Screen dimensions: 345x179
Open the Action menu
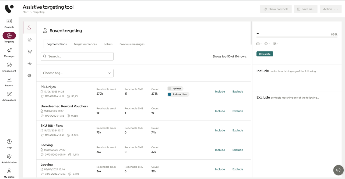click(x=330, y=9)
